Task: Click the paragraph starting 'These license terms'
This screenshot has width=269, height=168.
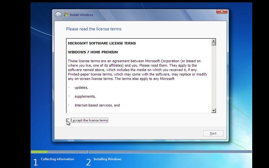Action: pyautogui.click(x=137, y=70)
